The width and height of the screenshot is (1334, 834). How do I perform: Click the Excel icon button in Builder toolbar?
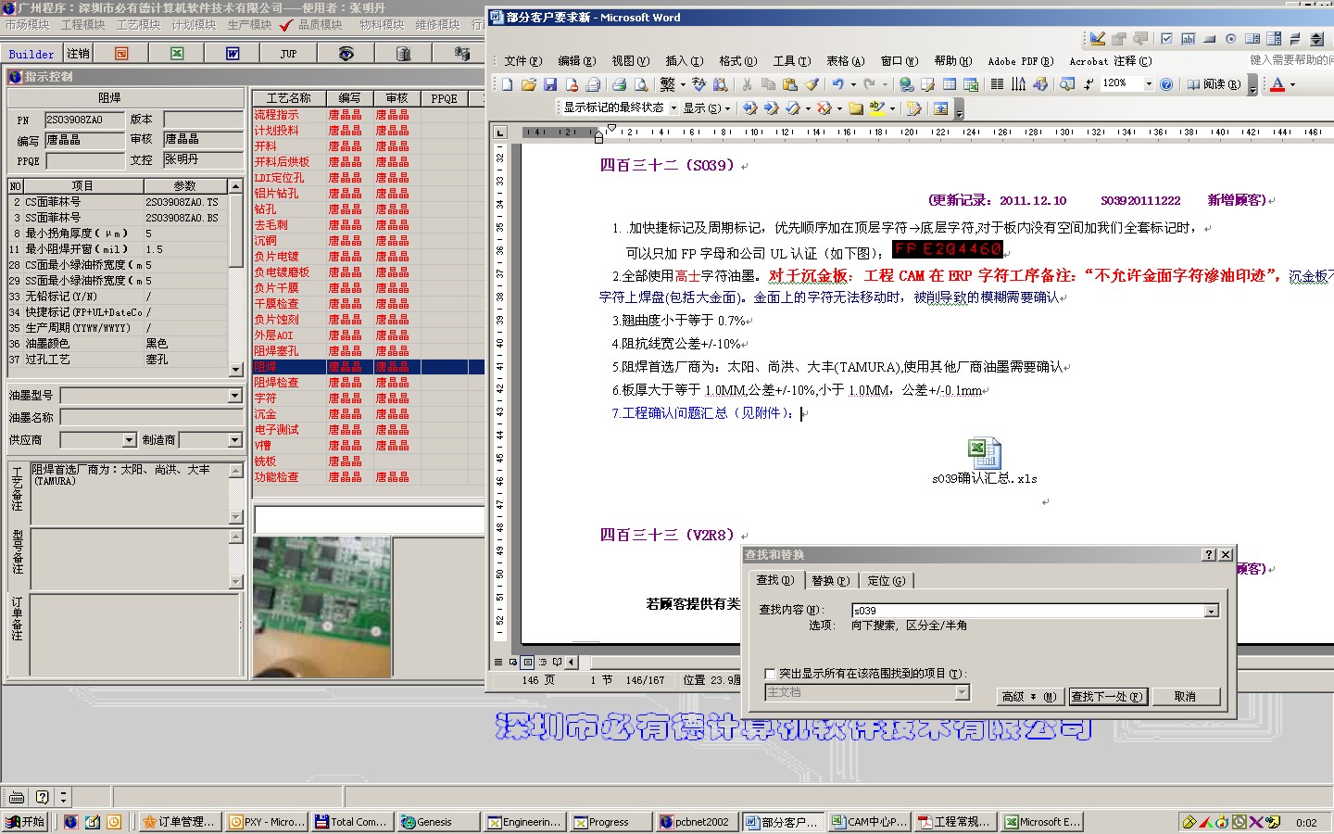click(177, 54)
